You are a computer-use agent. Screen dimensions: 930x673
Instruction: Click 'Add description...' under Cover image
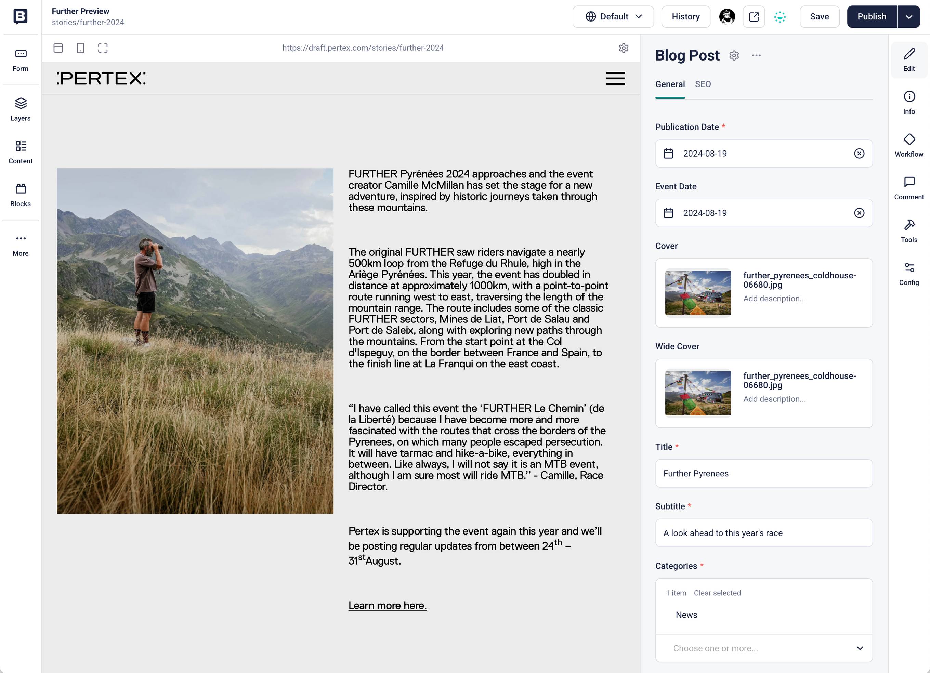pos(774,299)
